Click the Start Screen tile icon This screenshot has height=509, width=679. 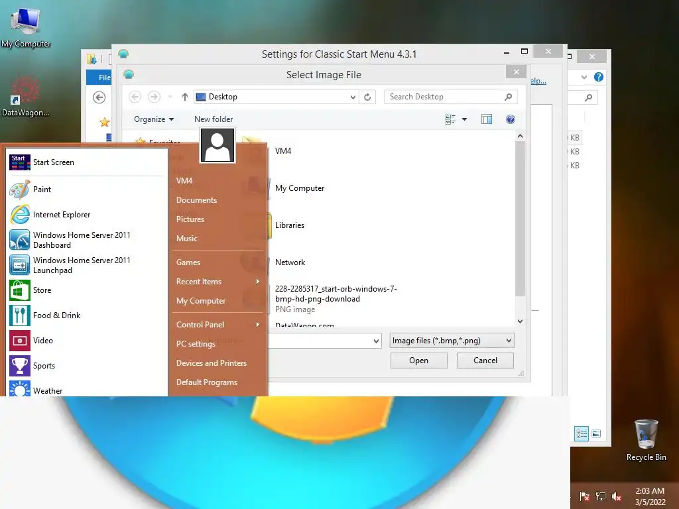point(20,162)
